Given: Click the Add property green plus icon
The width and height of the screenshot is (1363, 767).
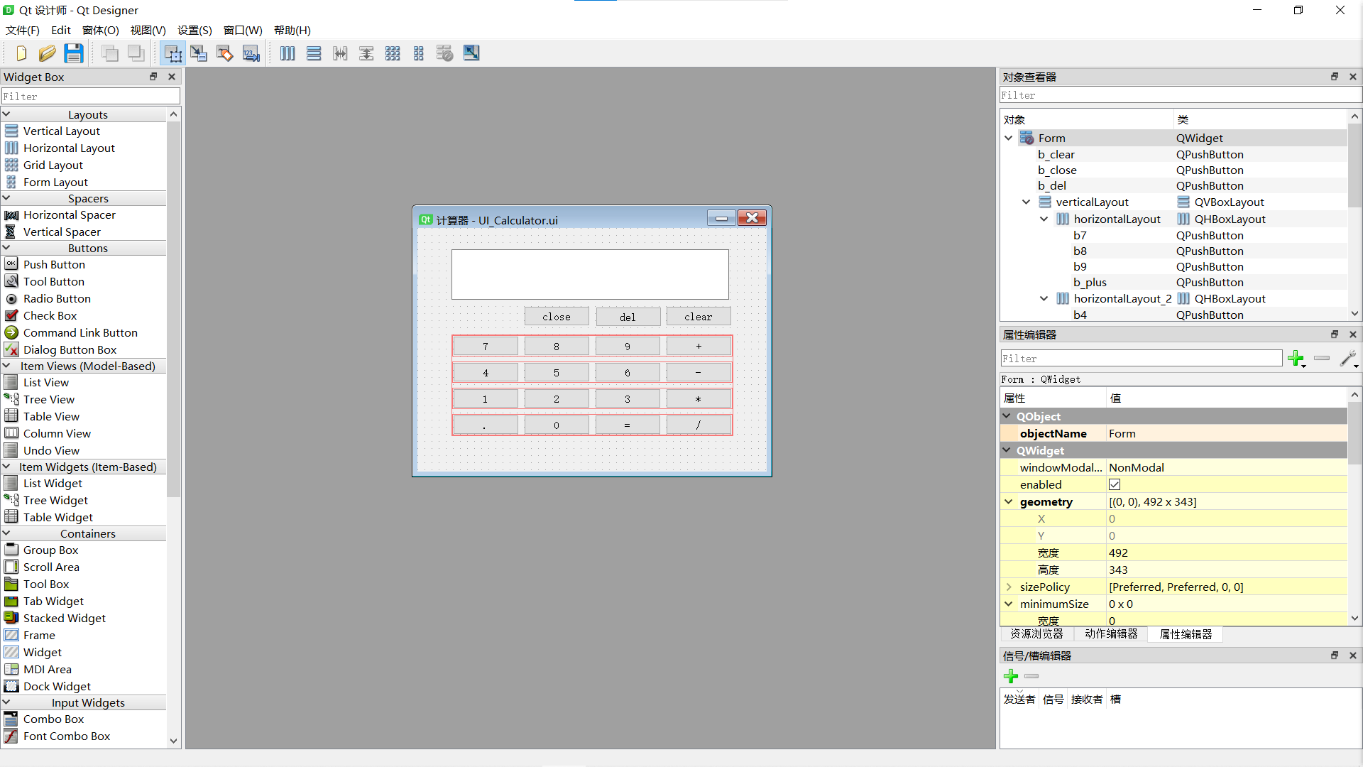Looking at the screenshot, I should 1296,359.
